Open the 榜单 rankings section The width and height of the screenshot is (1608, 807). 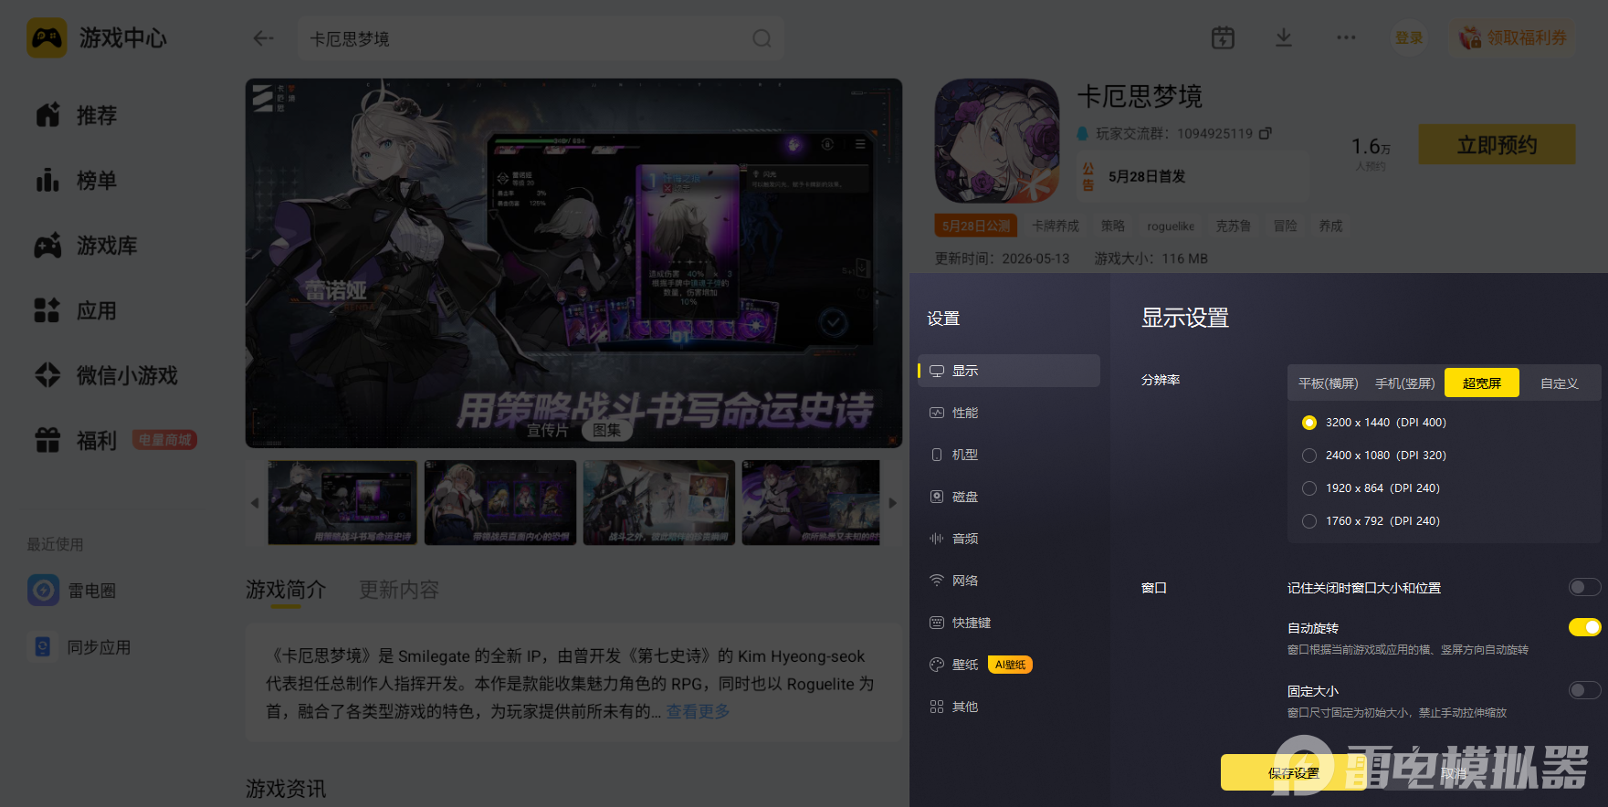(x=77, y=180)
